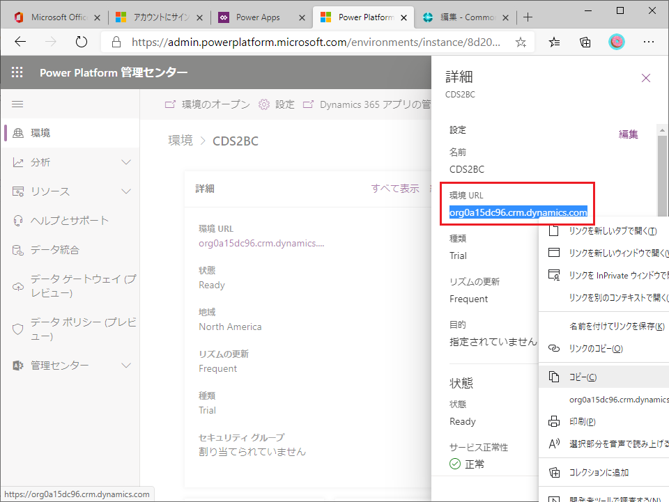The width and height of the screenshot is (669, 502).
Task: Toggle the hamburger navigation menu
Action: [x=17, y=104]
